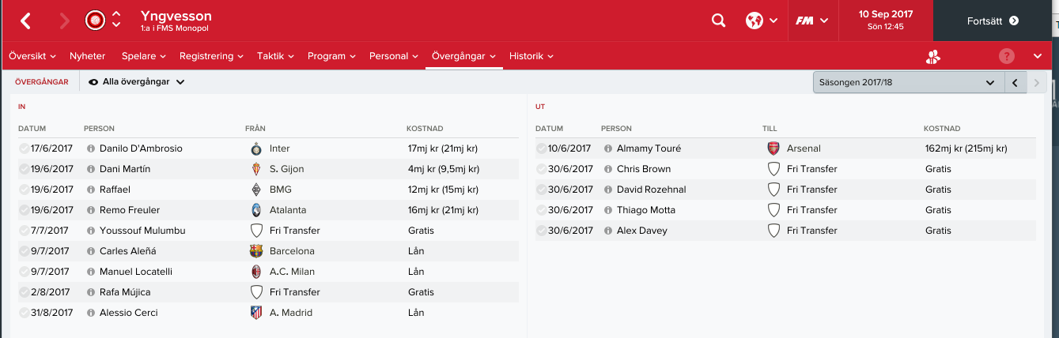1059x338 pixels.
Task: Click the back navigation arrow
Action: pos(25,21)
